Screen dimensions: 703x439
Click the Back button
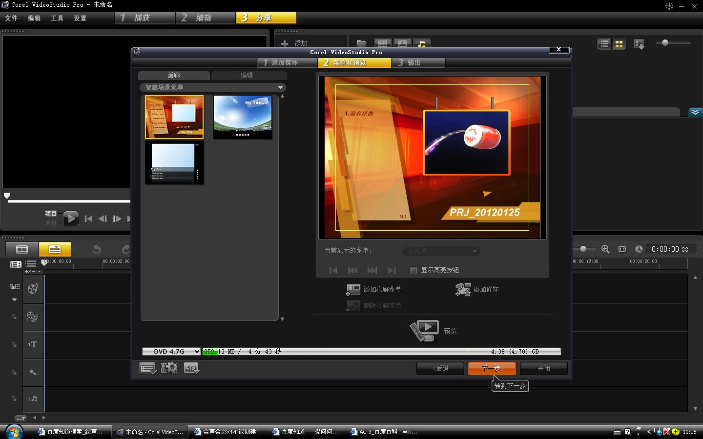pyautogui.click(x=440, y=368)
